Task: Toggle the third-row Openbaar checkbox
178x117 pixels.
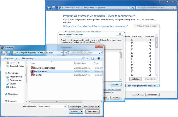Action: tap(149, 46)
